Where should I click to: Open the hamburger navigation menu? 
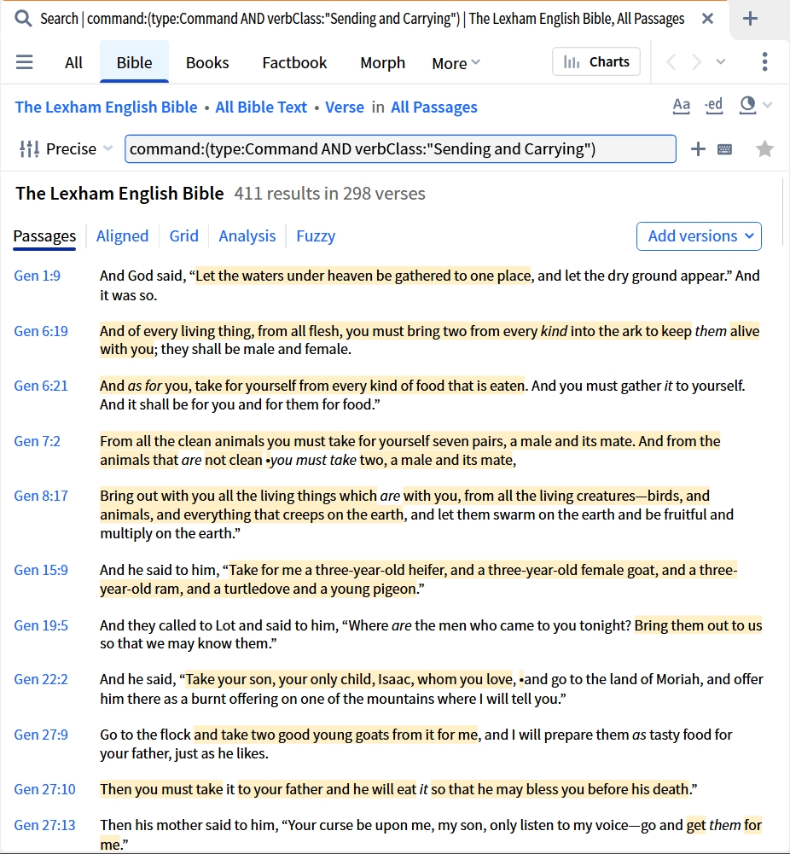(25, 62)
